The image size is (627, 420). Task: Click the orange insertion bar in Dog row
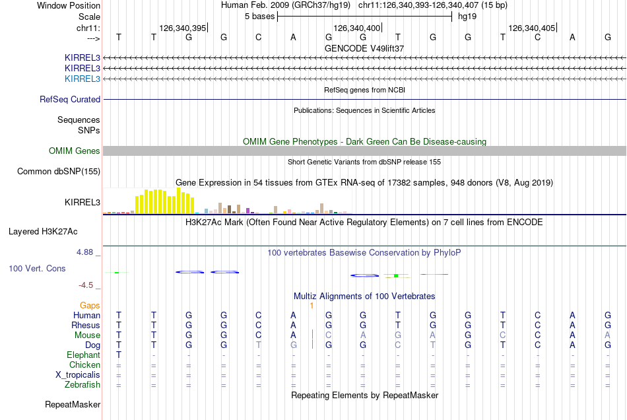tap(312, 345)
